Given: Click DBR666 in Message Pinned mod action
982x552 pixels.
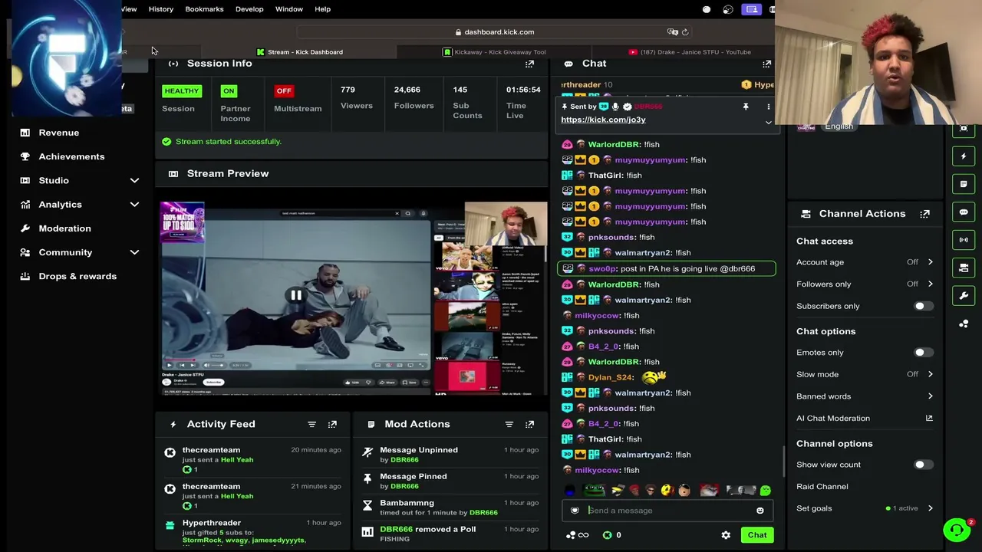Looking at the screenshot, I should [x=404, y=486].
